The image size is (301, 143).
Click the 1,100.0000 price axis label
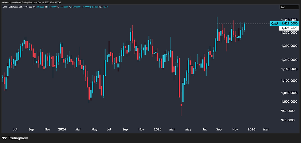point(289,81)
